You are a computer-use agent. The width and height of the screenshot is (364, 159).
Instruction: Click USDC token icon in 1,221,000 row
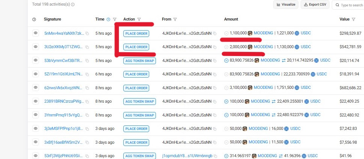click(x=297, y=33)
